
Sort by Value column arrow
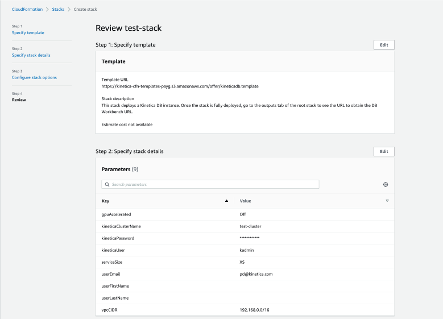387,201
